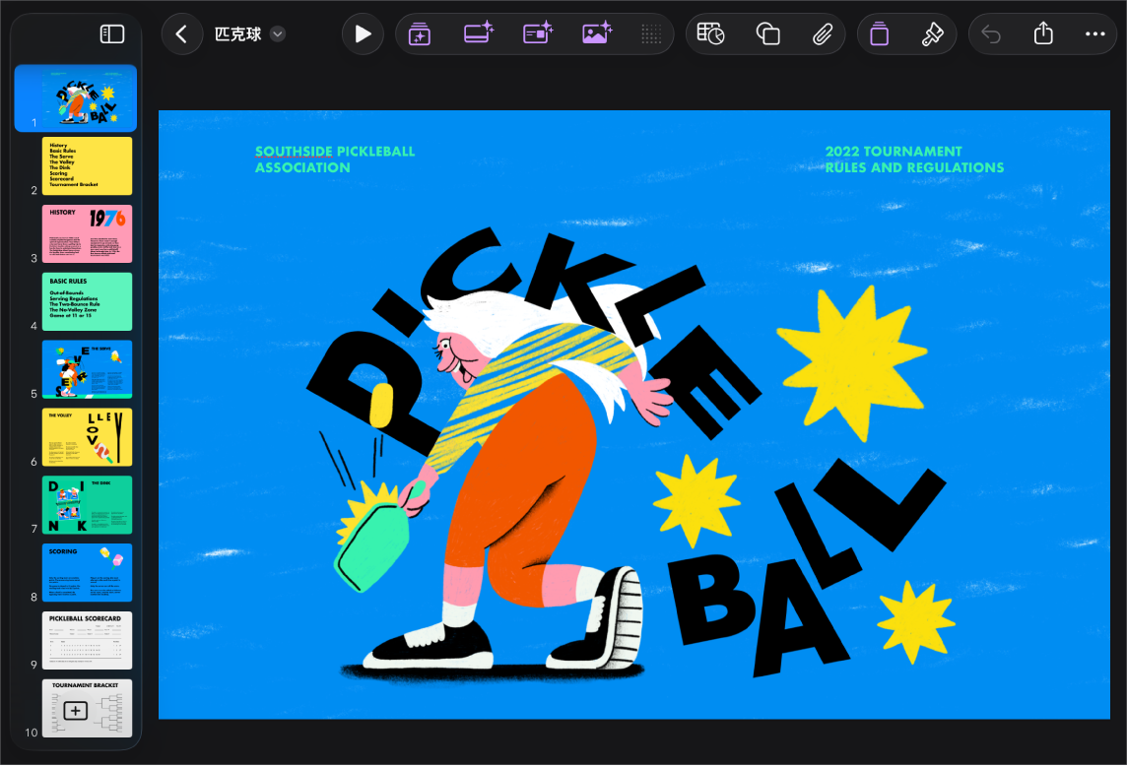Image resolution: width=1127 pixels, height=767 pixels.
Task: Go back to the presentation manager
Action: (x=181, y=34)
